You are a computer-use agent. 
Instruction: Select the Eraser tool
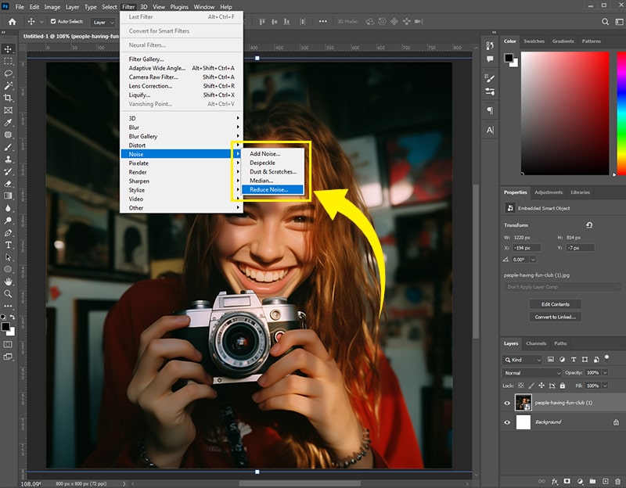pyautogui.click(x=8, y=184)
